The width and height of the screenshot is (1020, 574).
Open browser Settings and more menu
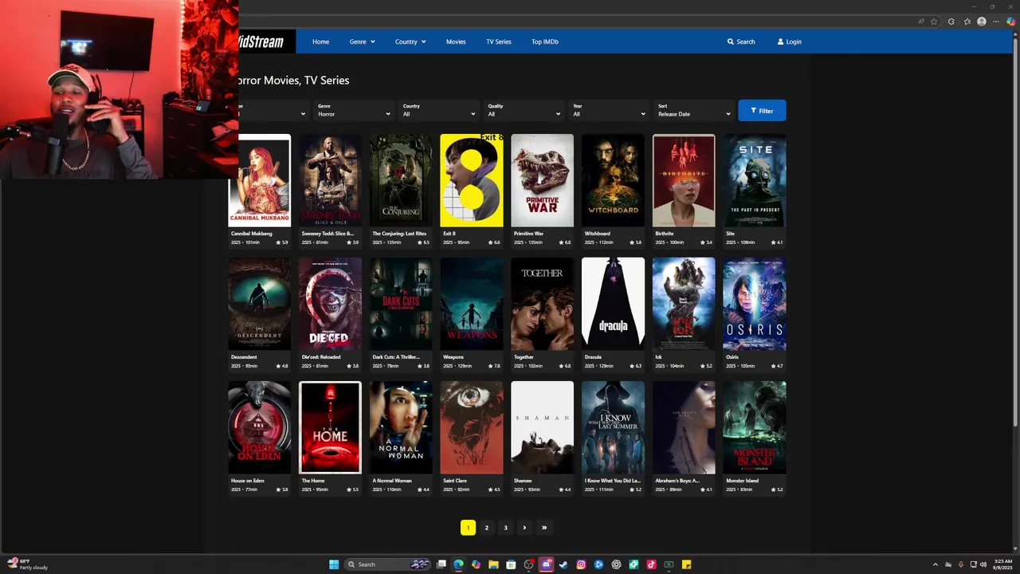[x=996, y=22]
